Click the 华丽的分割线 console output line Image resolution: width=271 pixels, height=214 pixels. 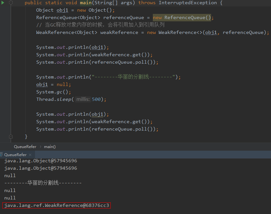(43, 183)
